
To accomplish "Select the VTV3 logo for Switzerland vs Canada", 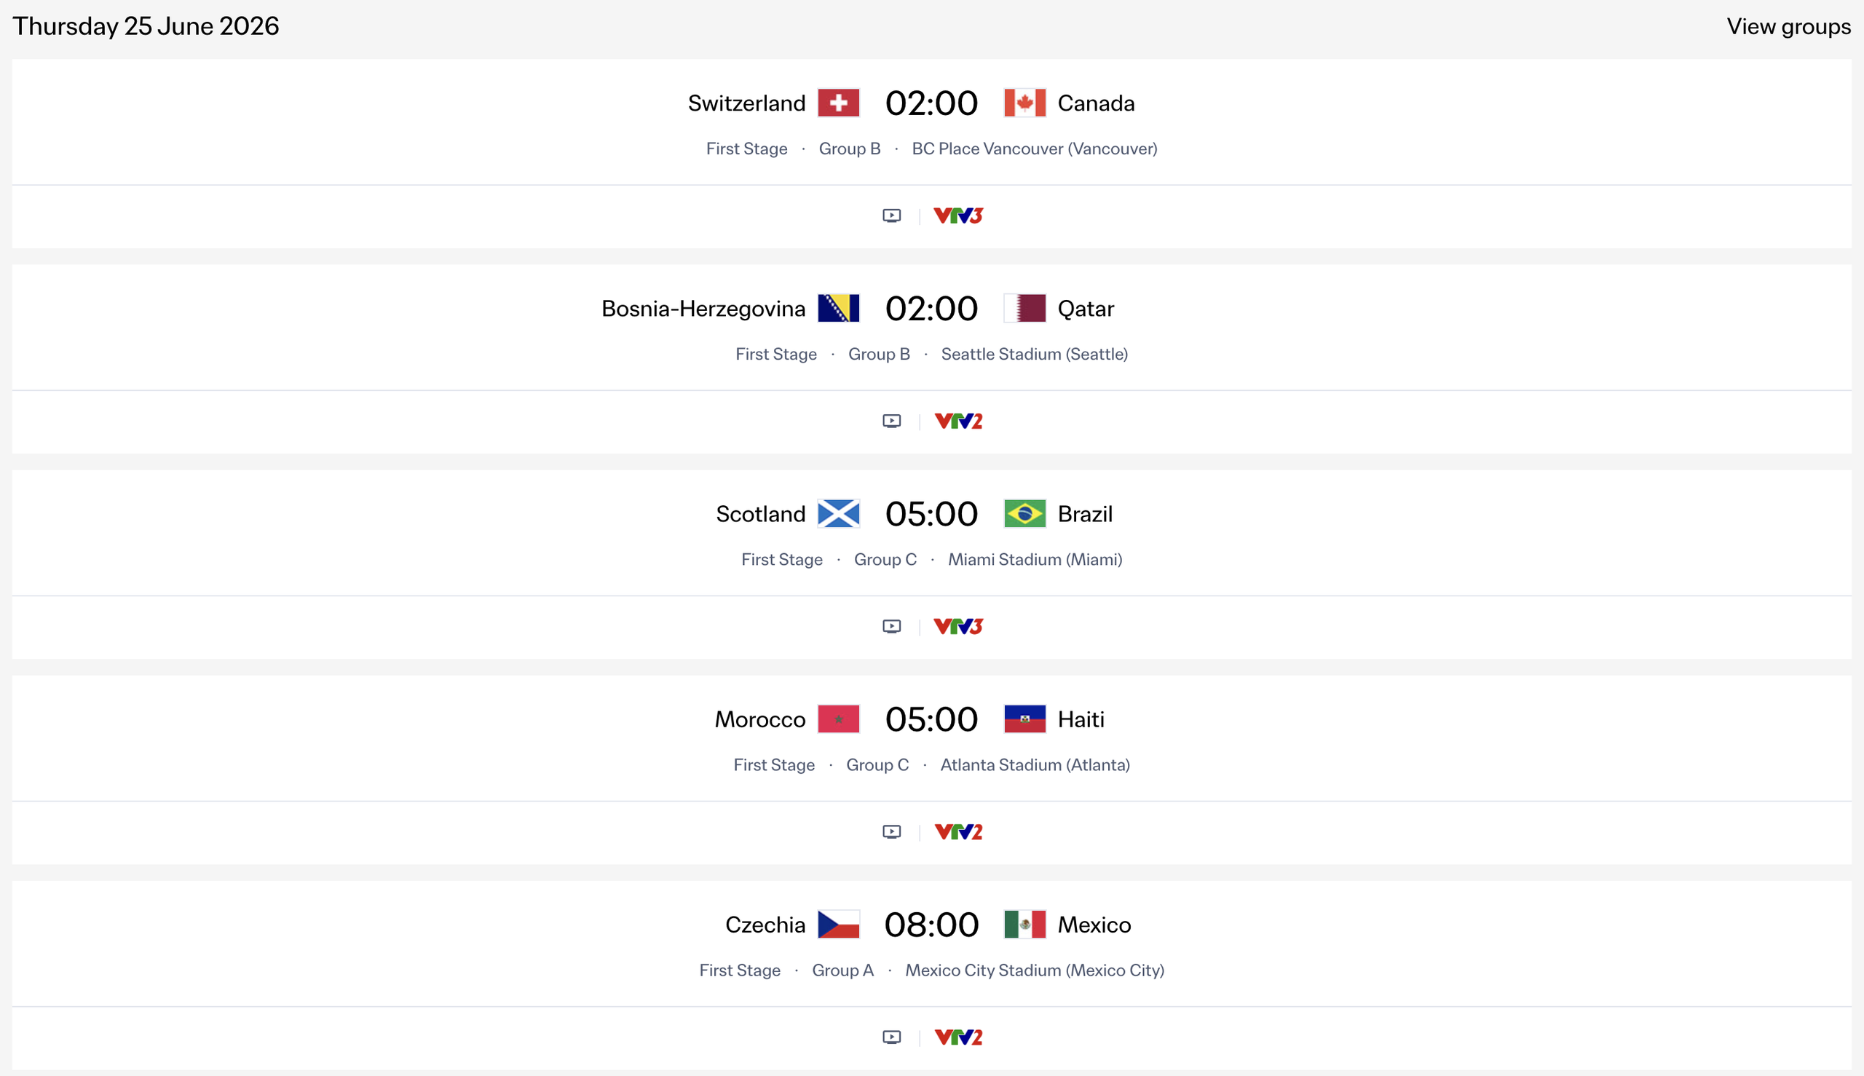I will click(x=958, y=215).
